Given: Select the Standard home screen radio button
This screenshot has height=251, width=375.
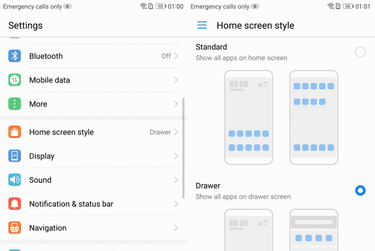Looking at the screenshot, I should (360, 52).
